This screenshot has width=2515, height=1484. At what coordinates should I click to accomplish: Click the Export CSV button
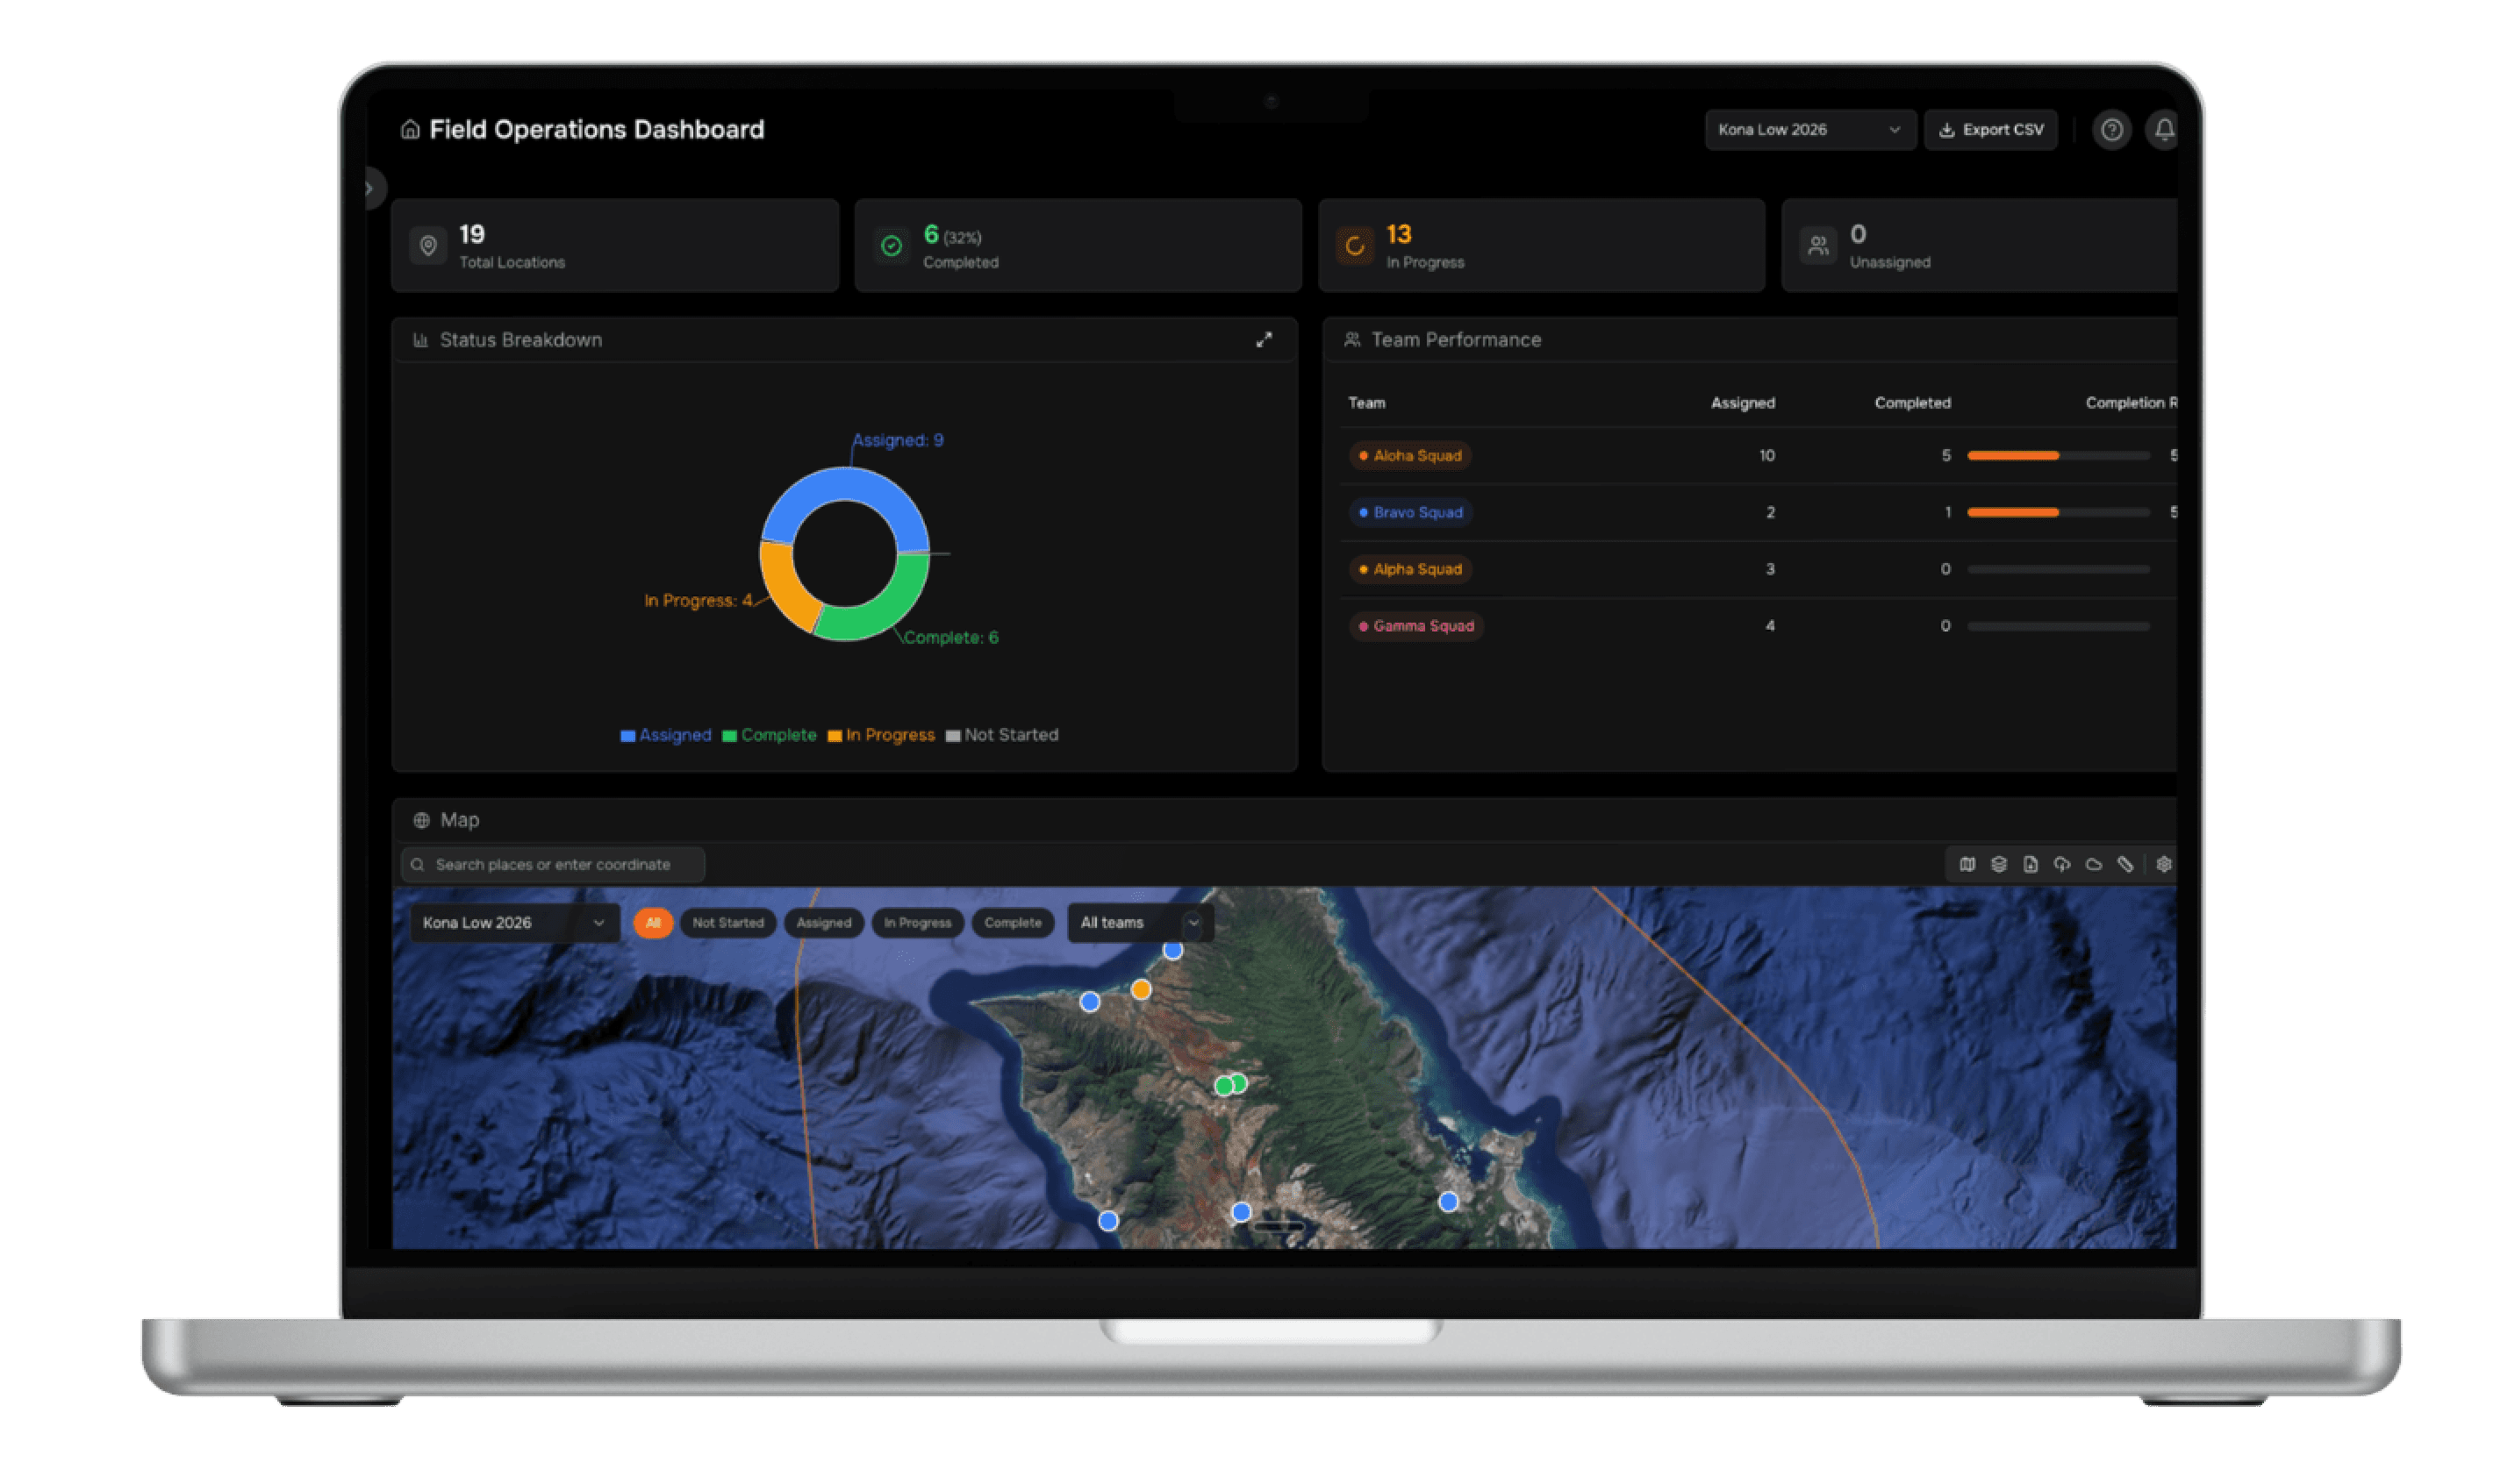tap(1989, 130)
